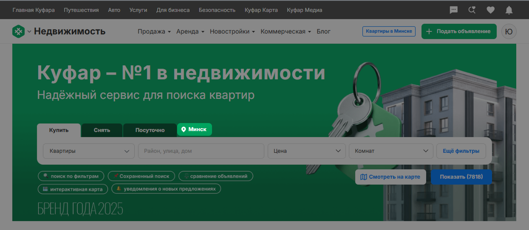Open favorites heart icon
The height and width of the screenshot is (230, 529).
pyautogui.click(x=490, y=10)
